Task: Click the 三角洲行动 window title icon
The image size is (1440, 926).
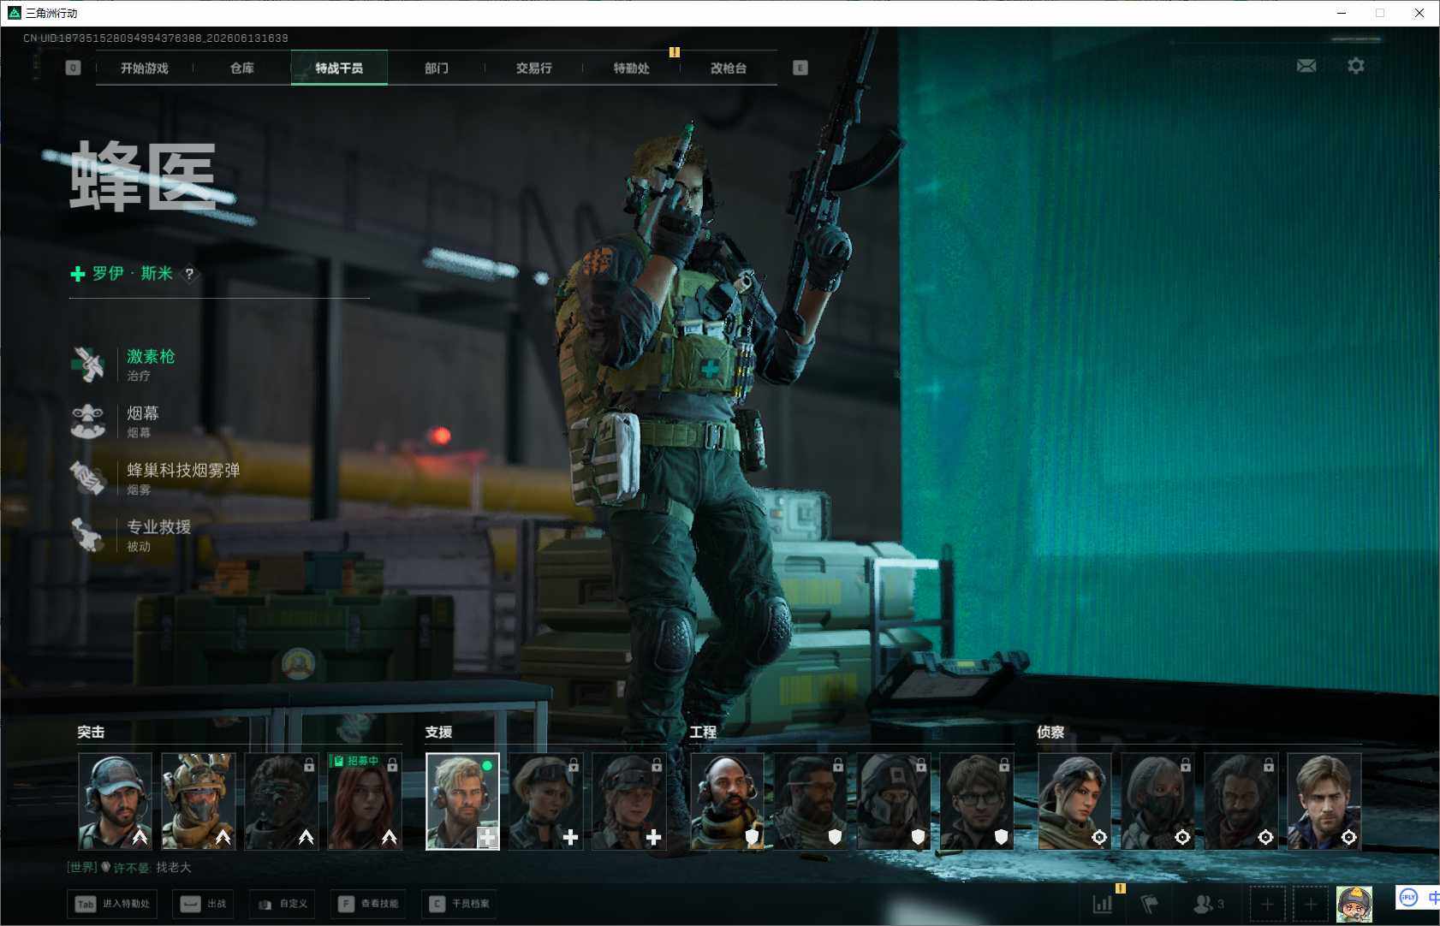Action: (x=14, y=13)
